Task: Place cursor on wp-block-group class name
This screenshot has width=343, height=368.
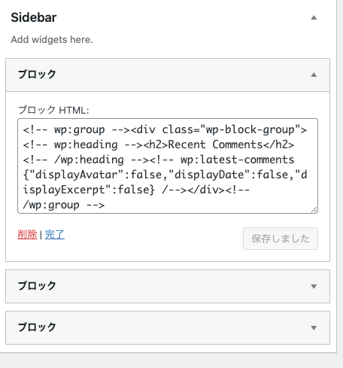Action: [x=250, y=129]
